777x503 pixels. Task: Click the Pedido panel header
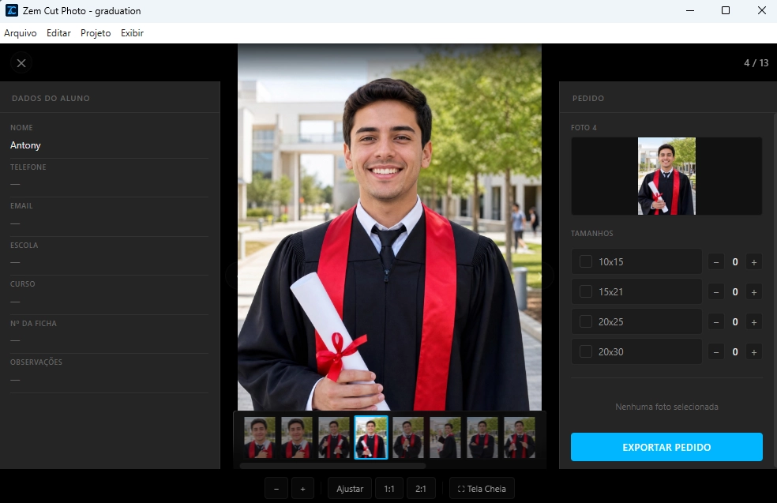[588, 98]
